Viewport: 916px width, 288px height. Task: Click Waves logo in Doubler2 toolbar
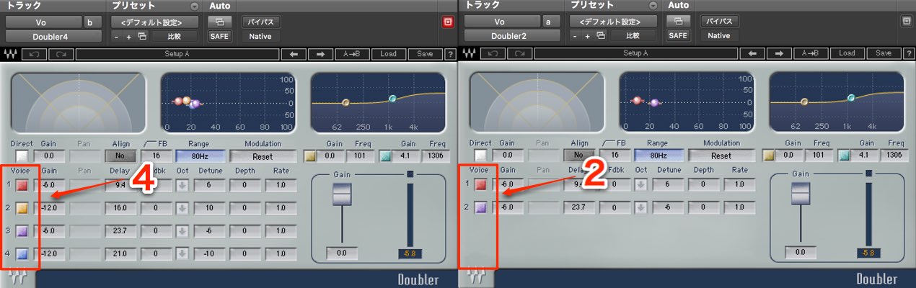(x=469, y=54)
